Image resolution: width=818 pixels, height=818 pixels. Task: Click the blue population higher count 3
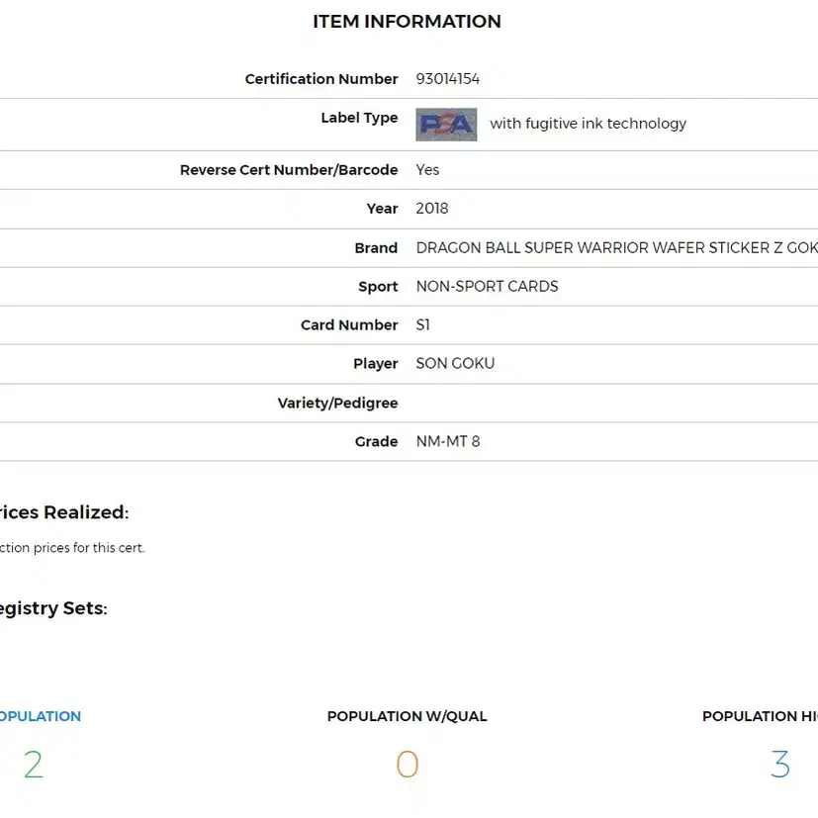(779, 765)
